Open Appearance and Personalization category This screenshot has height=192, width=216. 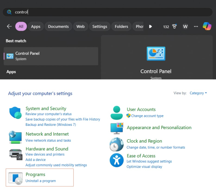coord(159,127)
